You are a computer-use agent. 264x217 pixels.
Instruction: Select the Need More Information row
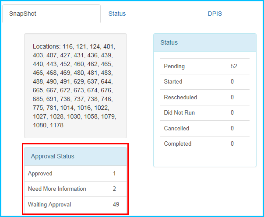point(57,189)
